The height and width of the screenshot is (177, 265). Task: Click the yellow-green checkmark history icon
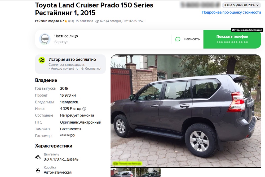(42, 60)
